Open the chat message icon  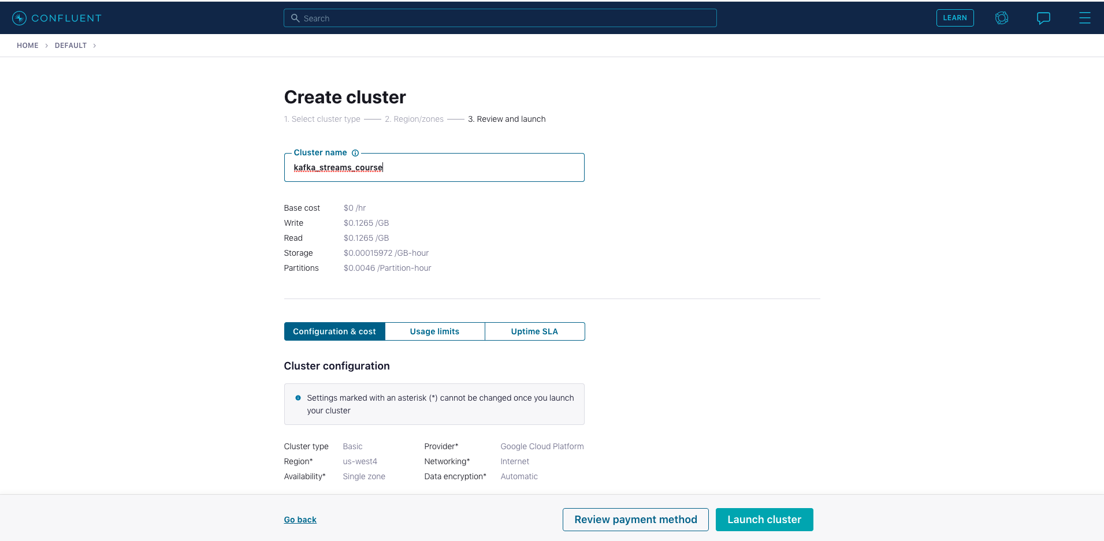tap(1043, 18)
